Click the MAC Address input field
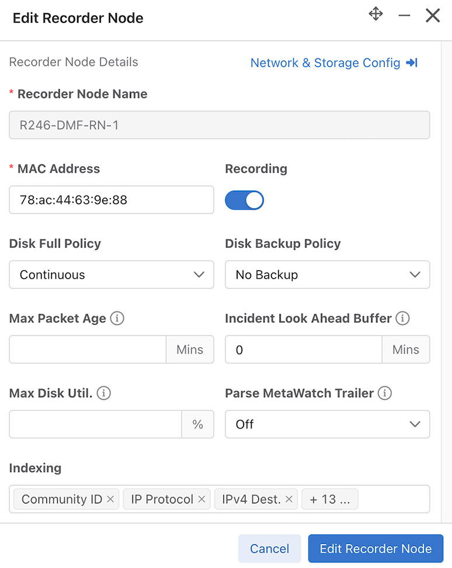452x568 pixels. pyautogui.click(x=112, y=200)
